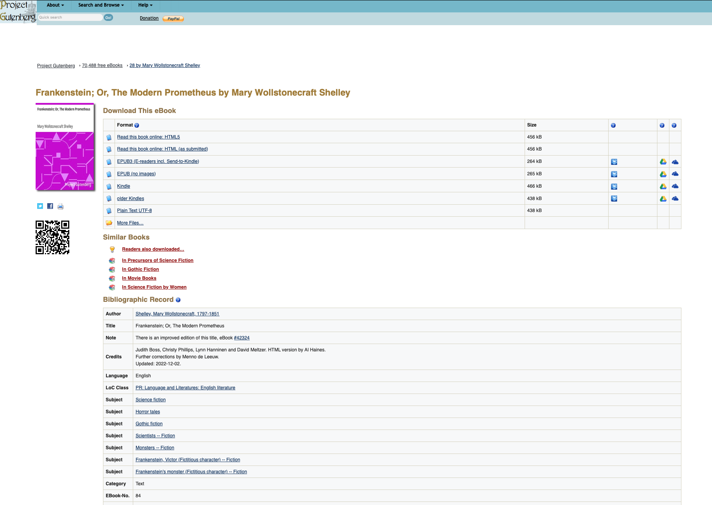
Task: Click the Project Gutenberg logo
Action: pos(18,12)
